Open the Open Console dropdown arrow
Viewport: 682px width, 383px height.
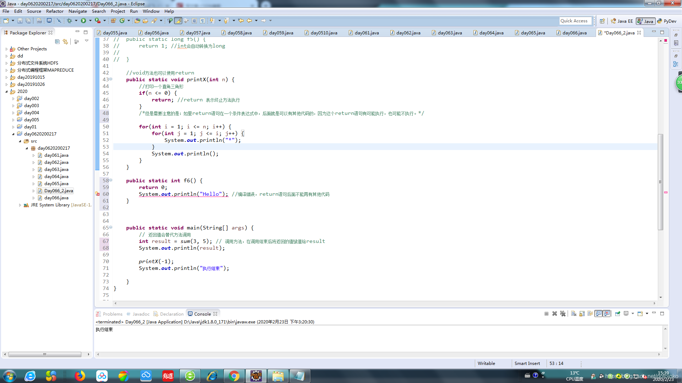point(647,313)
